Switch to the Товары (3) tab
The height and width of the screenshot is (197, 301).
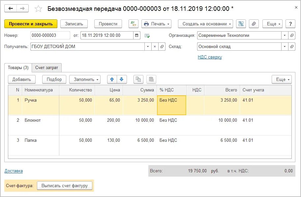pyautogui.click(x=18, y=67)
